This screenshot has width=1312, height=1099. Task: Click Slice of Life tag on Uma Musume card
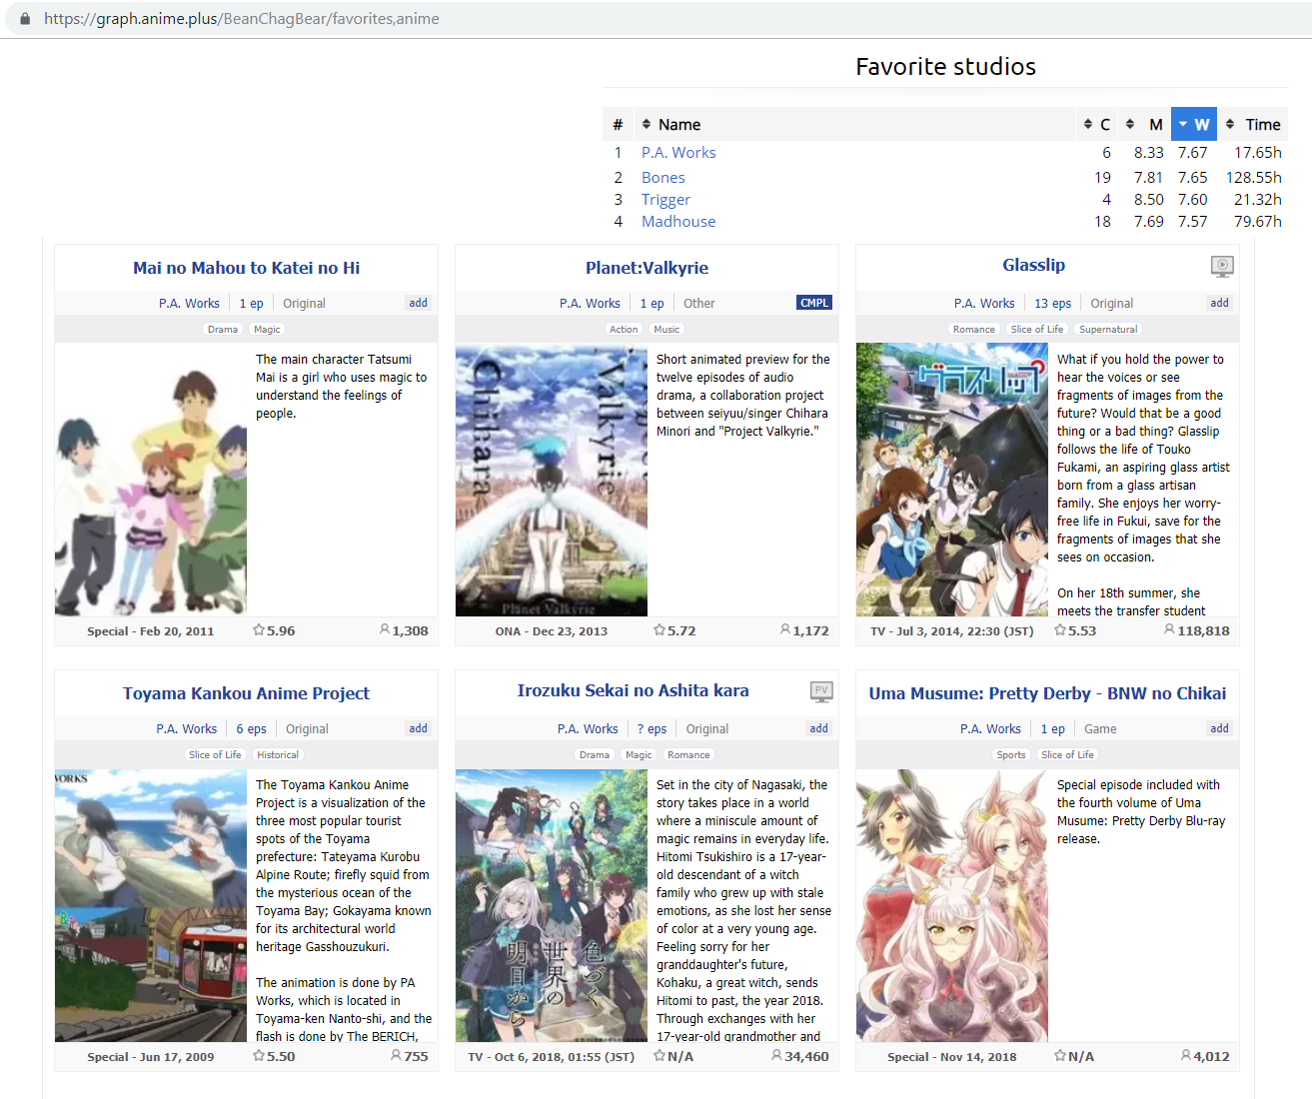(1067, 754)
